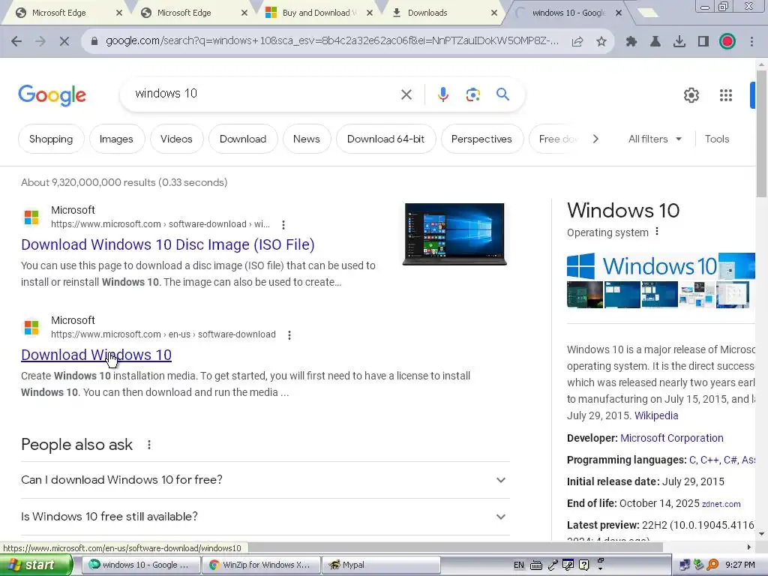Open the browser three-dot menu
Viewport: 768px width, 576px height.
(751, 42)
